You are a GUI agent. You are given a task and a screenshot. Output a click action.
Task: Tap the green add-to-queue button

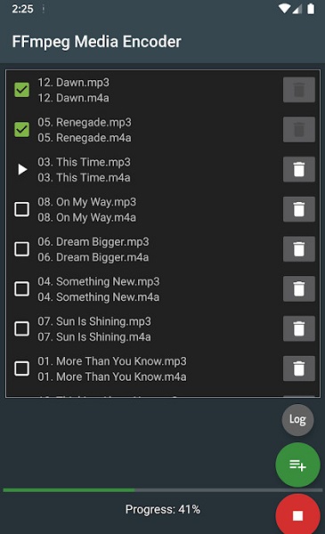point(297,465)
